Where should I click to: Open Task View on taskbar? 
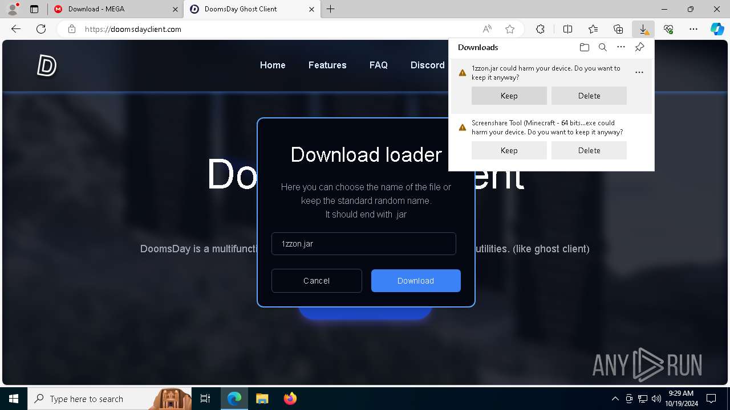pos(205,399)
